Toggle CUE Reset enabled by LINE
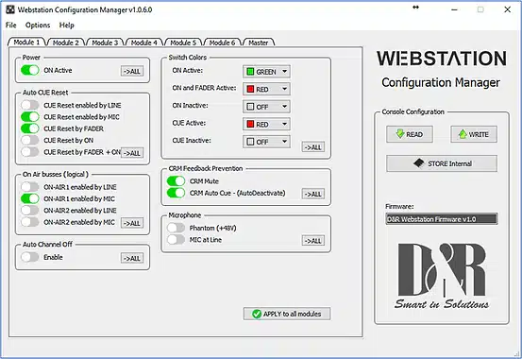 pos(30,105)
